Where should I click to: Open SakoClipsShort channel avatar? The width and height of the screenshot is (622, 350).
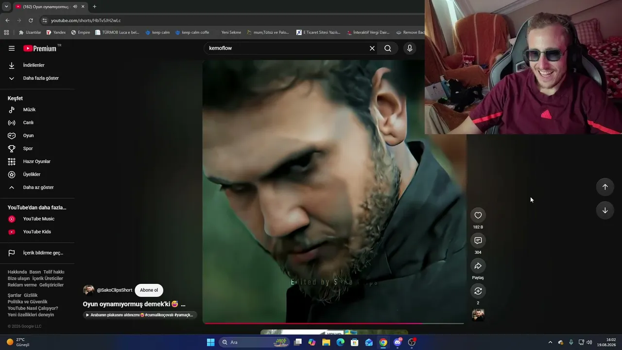[x=88, y=290]
